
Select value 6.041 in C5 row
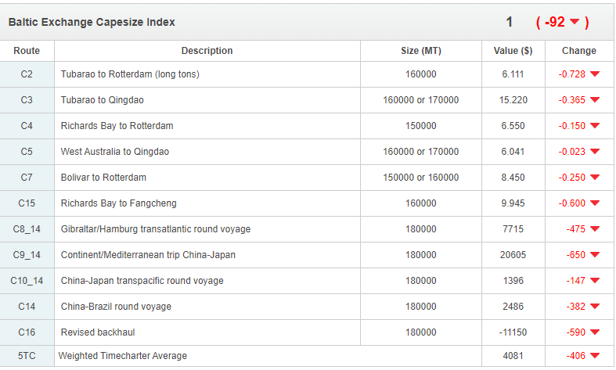click(513, 152)
